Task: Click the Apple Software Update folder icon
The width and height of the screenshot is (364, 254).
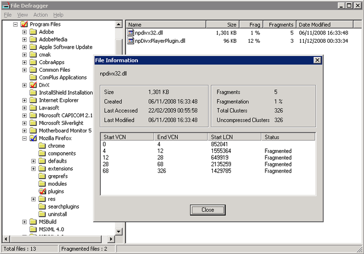Action: pos(33,47)
